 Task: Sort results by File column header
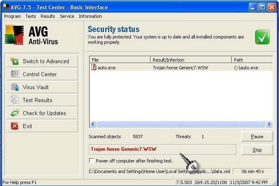pos(119,60)
